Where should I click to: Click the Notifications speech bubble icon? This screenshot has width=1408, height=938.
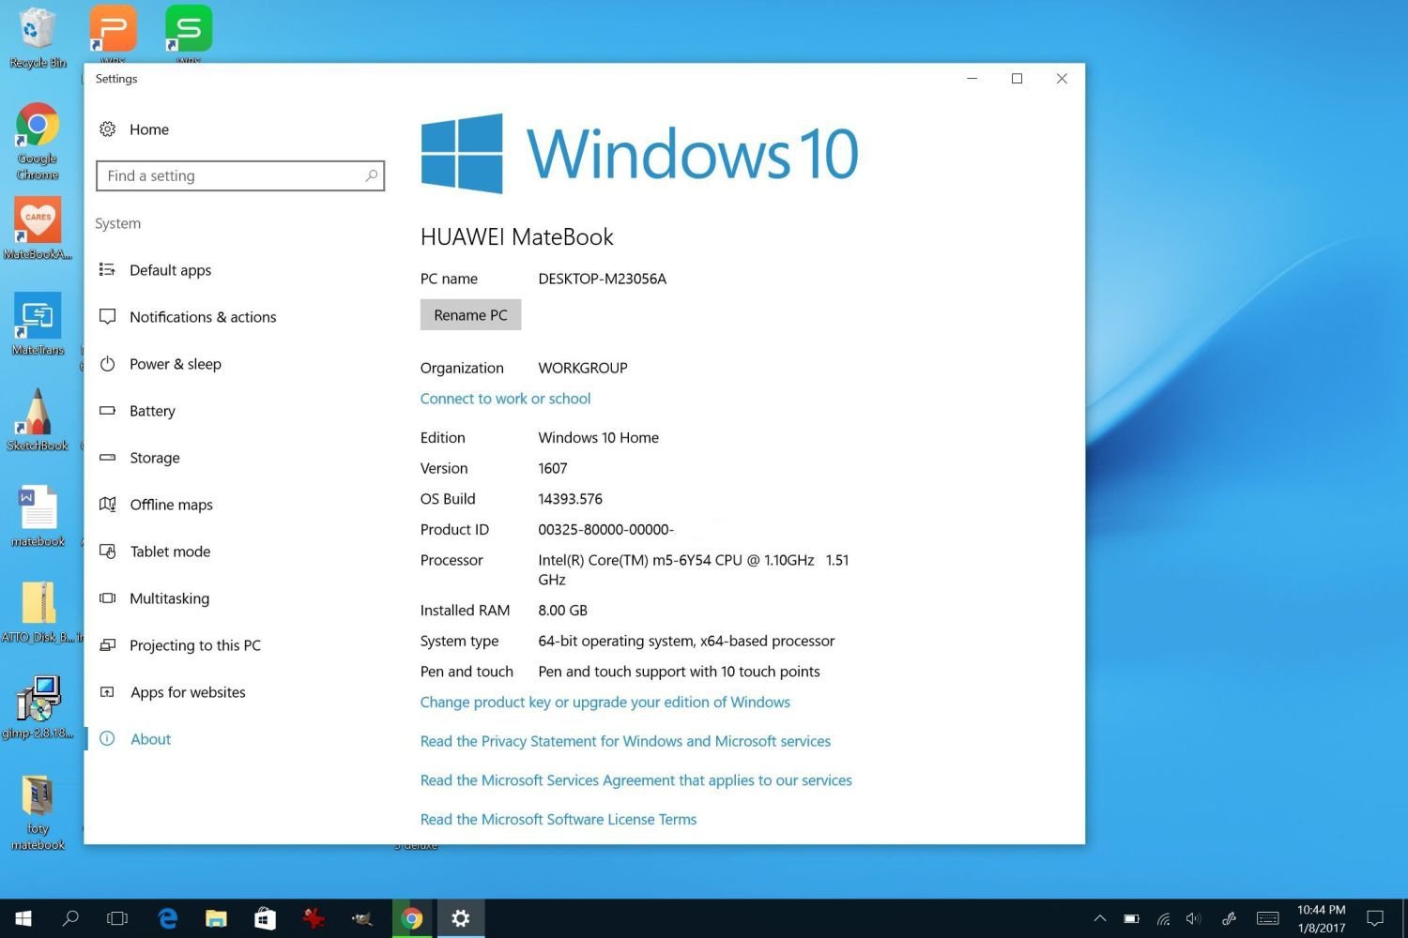108,317
